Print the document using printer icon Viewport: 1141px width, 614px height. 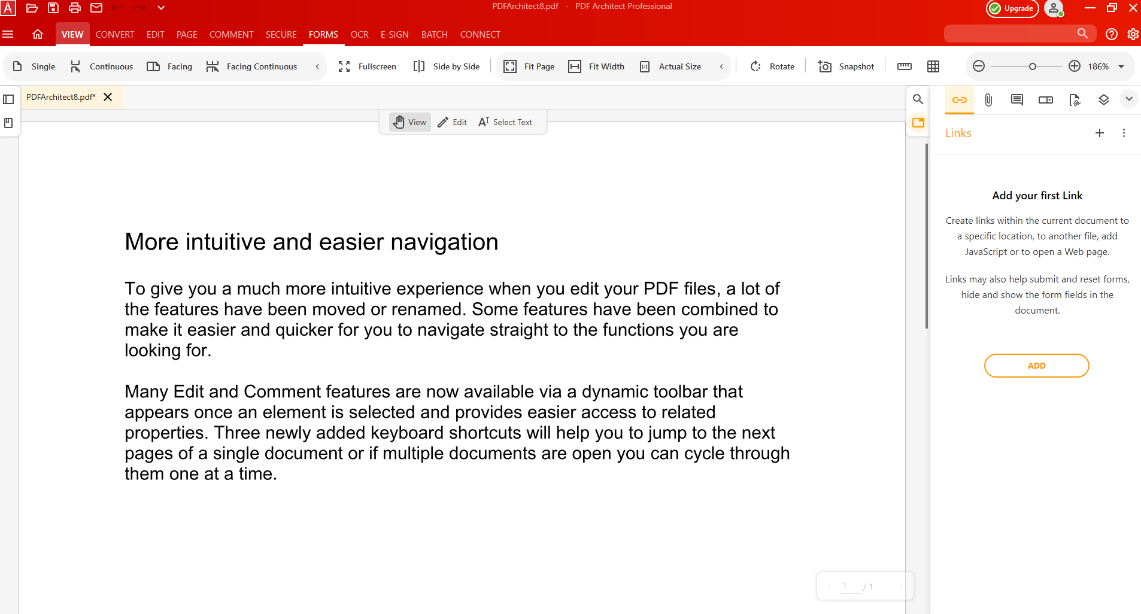75,8
